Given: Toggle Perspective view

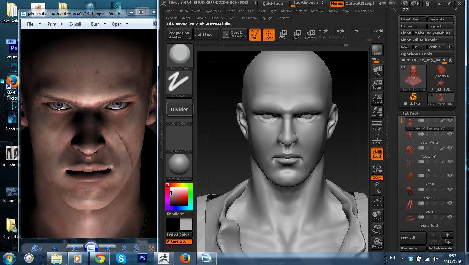Looking at the screenshot, I should pos(377,125).
